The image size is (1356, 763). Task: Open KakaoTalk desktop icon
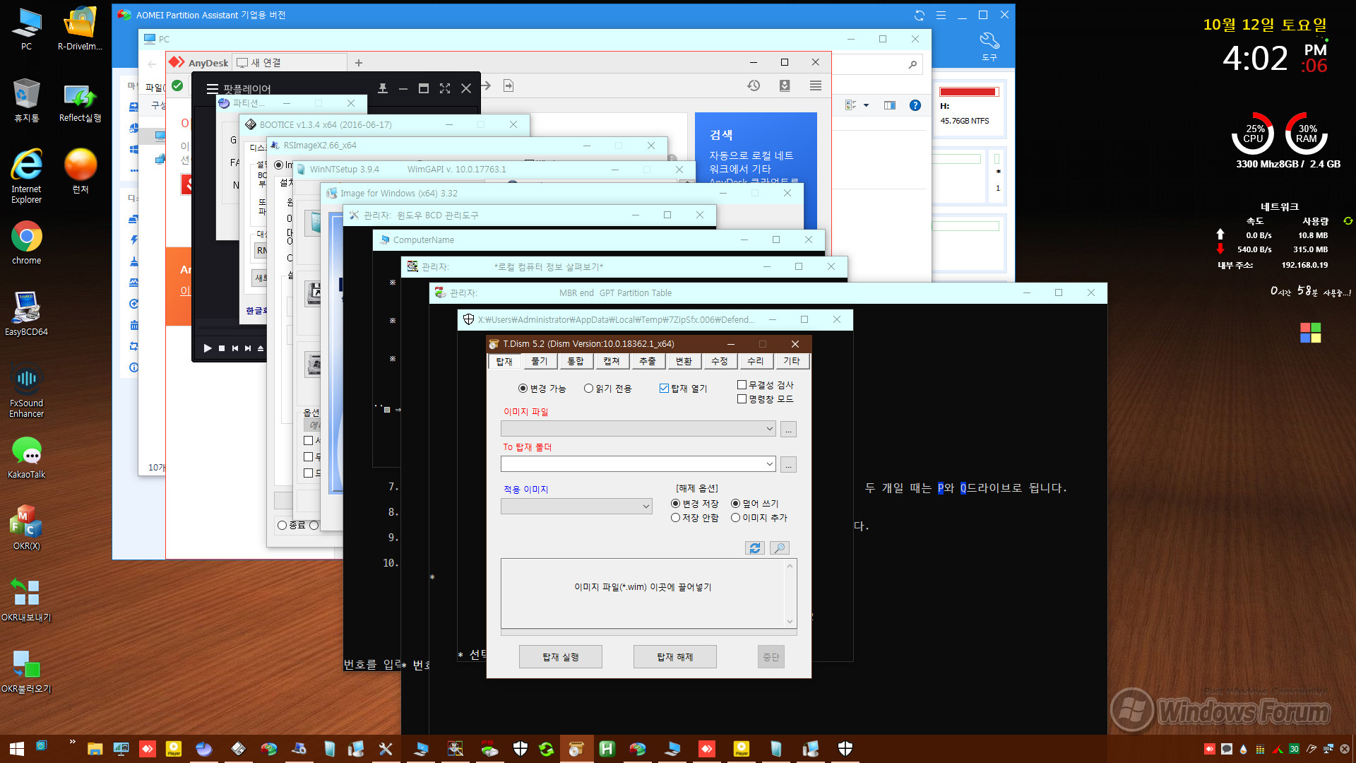(x=26, y=457)
